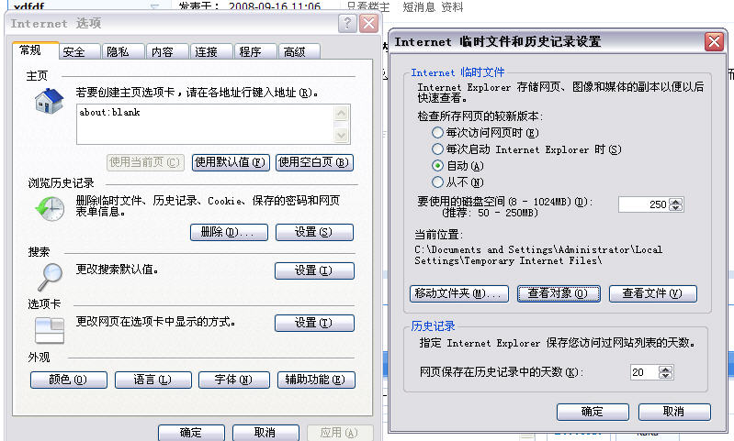Switch to the 隐私 tab
Image resolution: width=734 pixels, height=441 pixels.
coord(123,52)
